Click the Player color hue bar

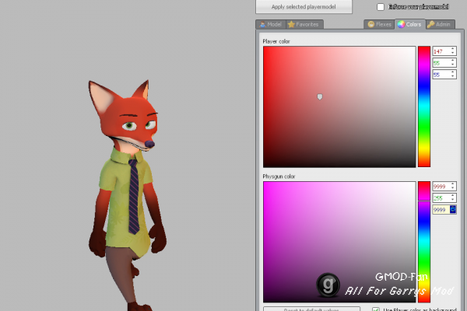[424, 107]
